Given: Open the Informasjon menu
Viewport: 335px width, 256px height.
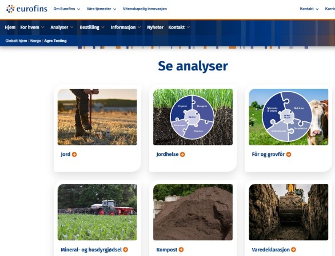Looking at the screenshot, I should coord(123,27).
